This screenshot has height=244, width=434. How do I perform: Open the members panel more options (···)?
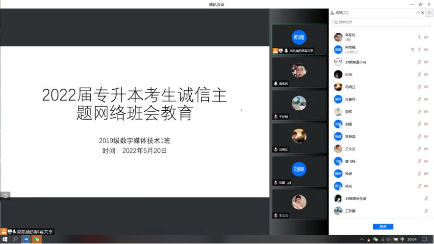[418, 13]
